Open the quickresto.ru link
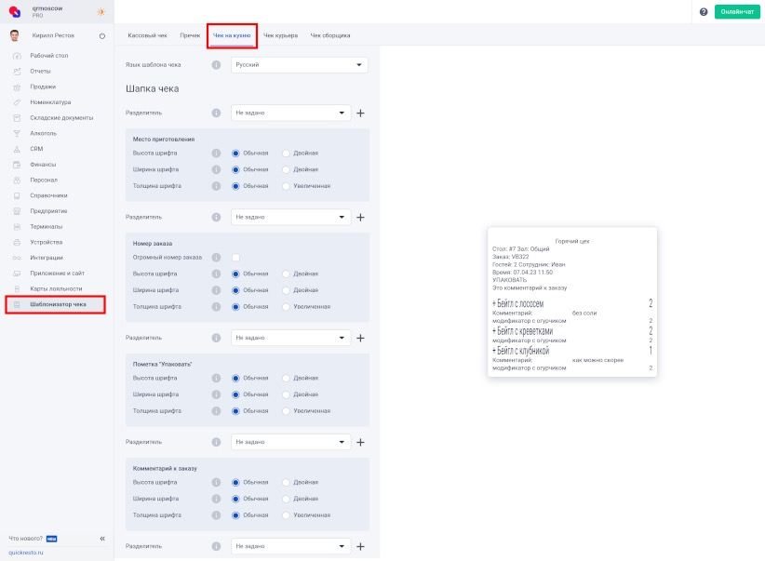The width and height of the screenshot is (765, 561). point(26,553)
